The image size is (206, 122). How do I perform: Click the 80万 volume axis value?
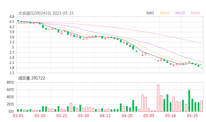(10, 82)
